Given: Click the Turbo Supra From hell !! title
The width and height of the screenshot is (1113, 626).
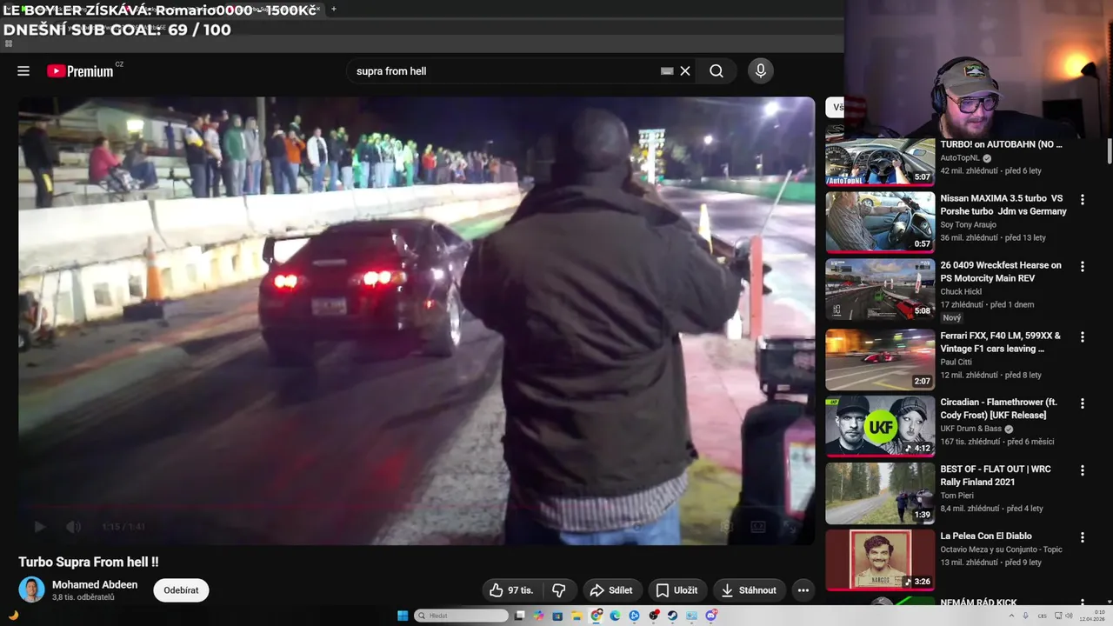Looking at the screenshot, I should coord(89,563).
